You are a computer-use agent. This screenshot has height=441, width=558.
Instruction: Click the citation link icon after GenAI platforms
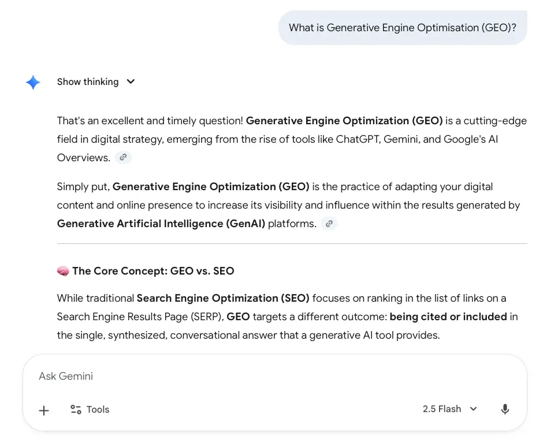pos(329,224)
